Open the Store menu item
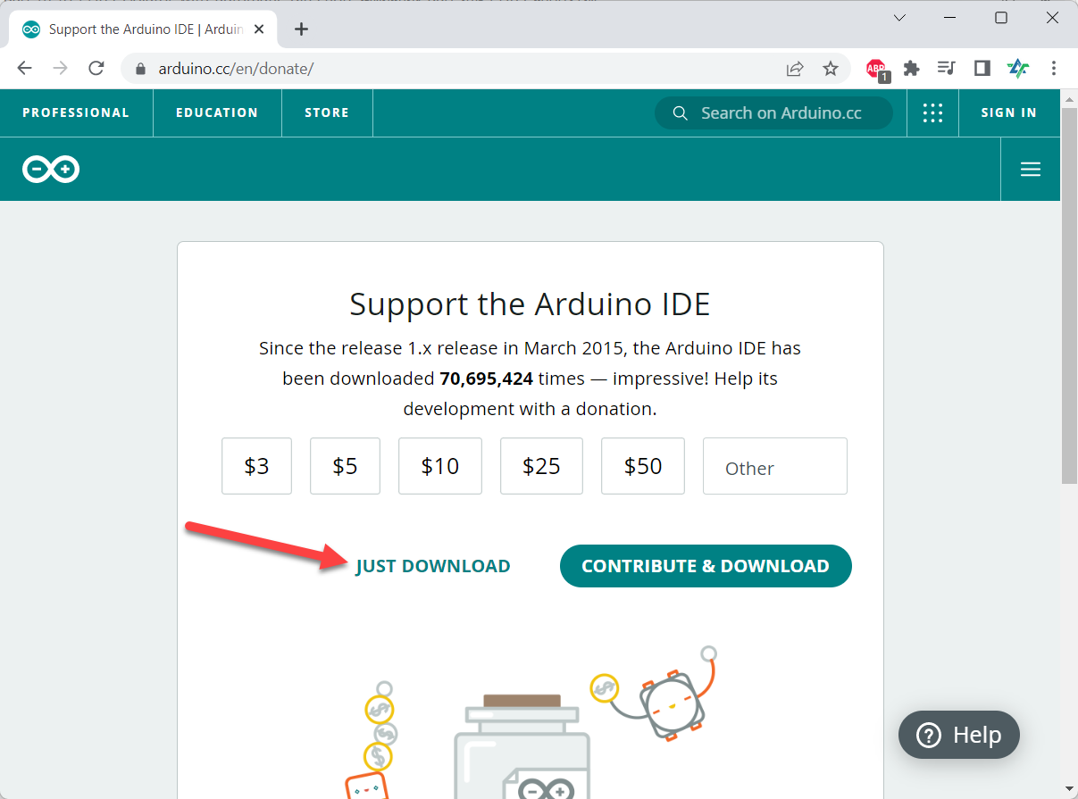 point(327,112)
